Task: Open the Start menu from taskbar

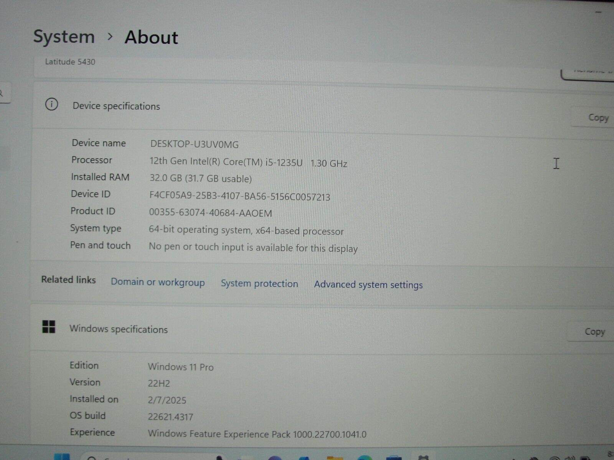Action: coord(62,457)
